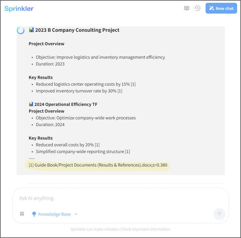The image size is (241, 238).
Task: Open citation [1] after overall costs 20%
Action: pos(97,145)
